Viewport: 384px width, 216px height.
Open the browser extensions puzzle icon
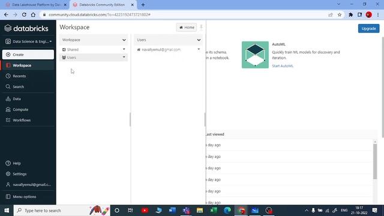[x=350, y=14]
